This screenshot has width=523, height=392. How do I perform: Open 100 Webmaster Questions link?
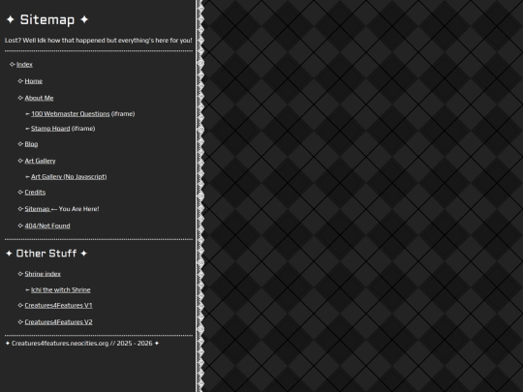click(x=71, y=113)
